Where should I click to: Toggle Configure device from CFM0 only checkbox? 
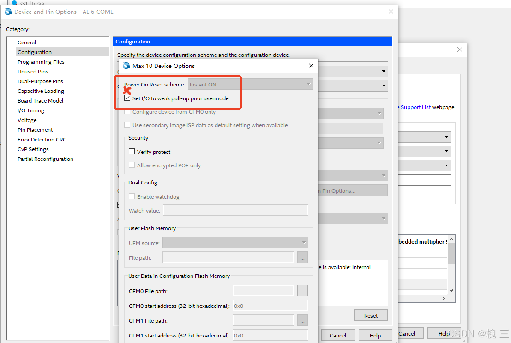coord(127,112)
